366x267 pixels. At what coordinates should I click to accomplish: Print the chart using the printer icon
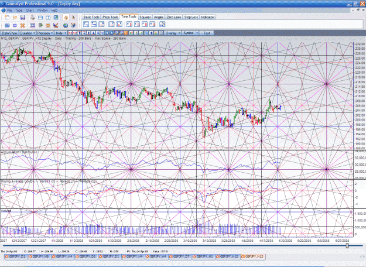tap(32, 18)
